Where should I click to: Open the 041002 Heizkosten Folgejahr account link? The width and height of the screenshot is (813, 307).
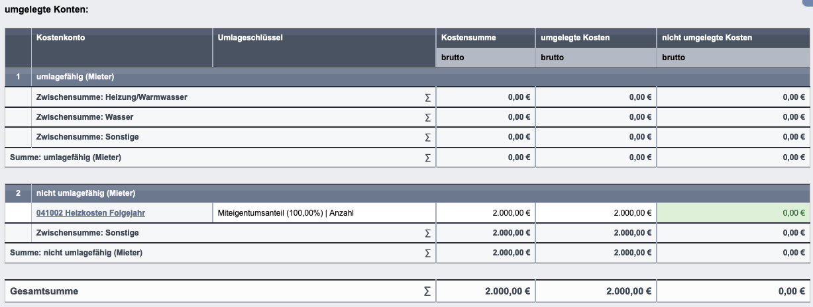click(90, 213)
